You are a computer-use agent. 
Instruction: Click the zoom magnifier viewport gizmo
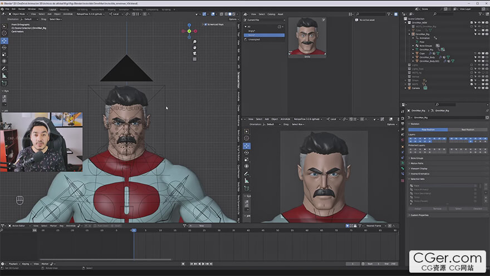[194, 42]
